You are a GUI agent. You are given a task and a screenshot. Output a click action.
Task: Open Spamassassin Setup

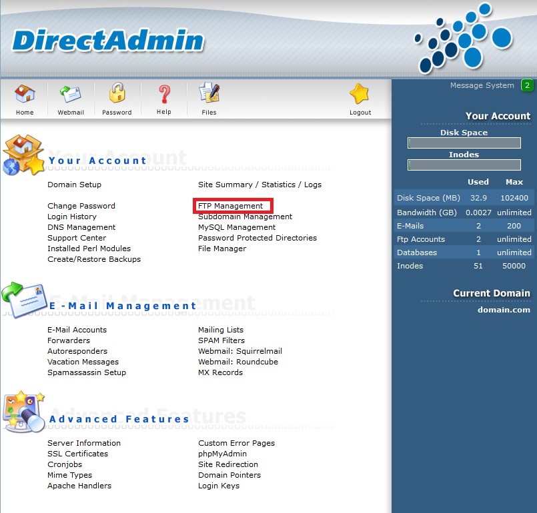(87, 372)
